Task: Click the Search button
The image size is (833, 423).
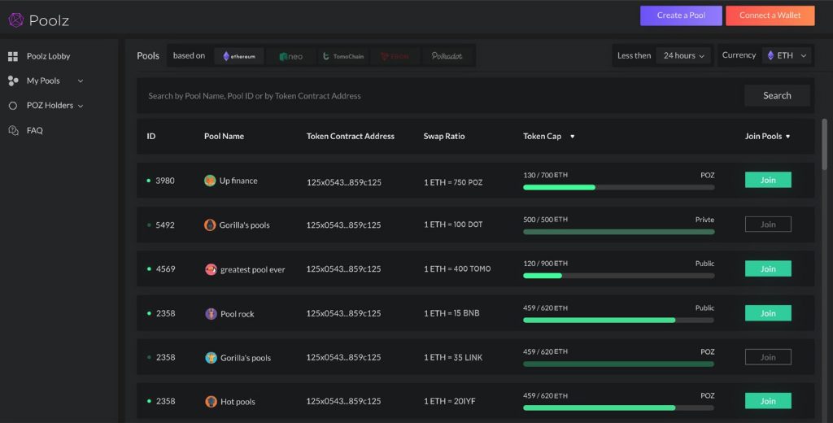Action: point(777,96)
